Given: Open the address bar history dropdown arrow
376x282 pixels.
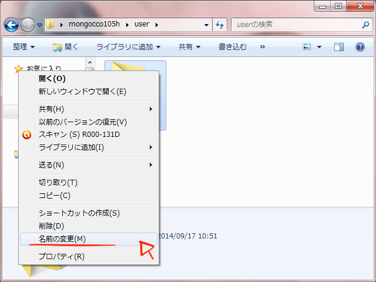Looking at the screenshot, I should (x=206, y=25).
